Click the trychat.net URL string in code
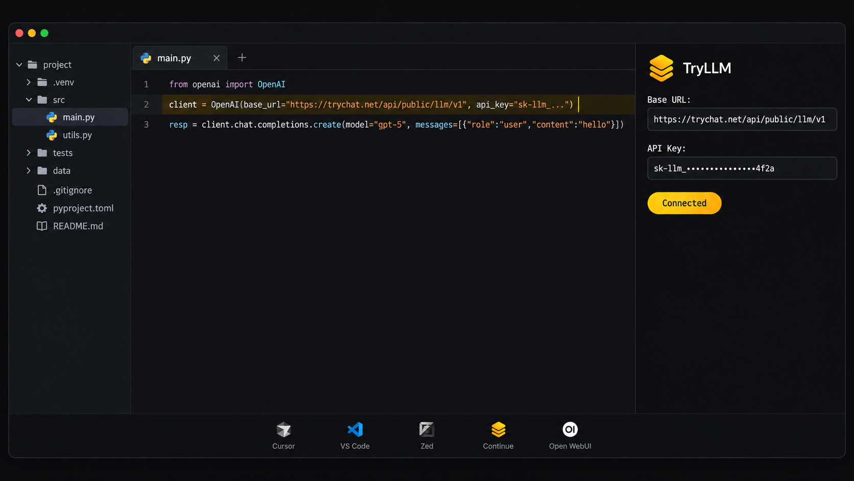The height and width of the screenshot is (481, 854). (376, 105)
